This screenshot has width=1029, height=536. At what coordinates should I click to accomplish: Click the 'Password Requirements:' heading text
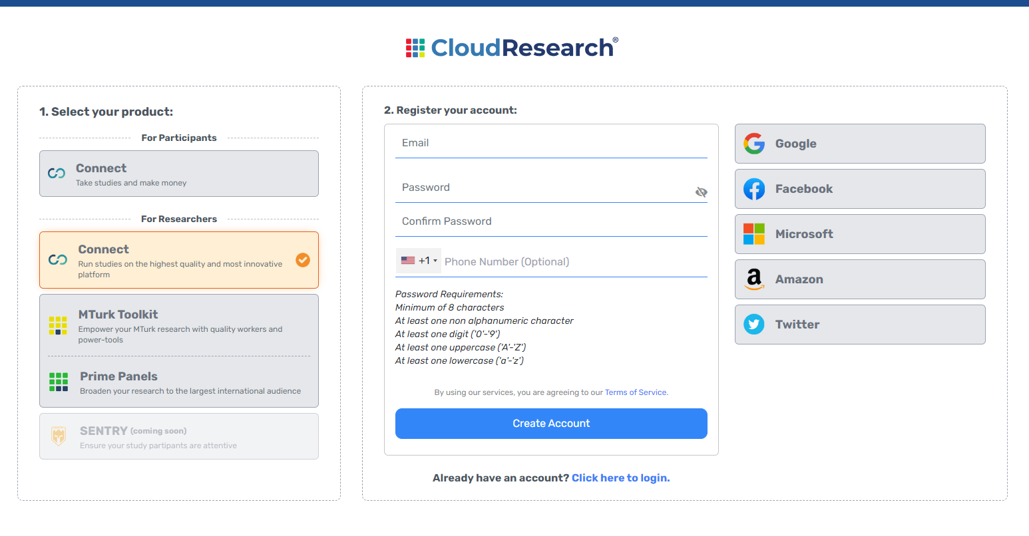449,294
